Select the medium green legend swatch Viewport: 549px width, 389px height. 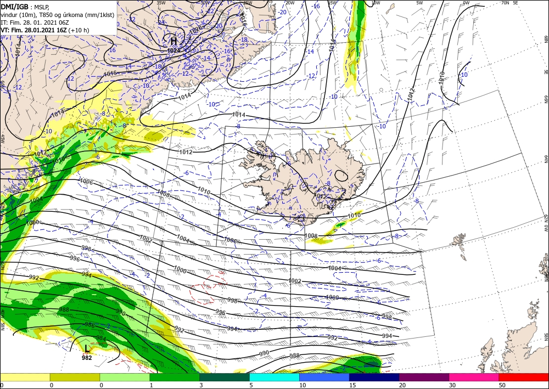click(175, 377)
